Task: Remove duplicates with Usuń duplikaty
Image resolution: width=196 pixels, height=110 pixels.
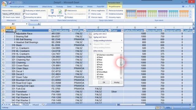Action: click(30, 14)
